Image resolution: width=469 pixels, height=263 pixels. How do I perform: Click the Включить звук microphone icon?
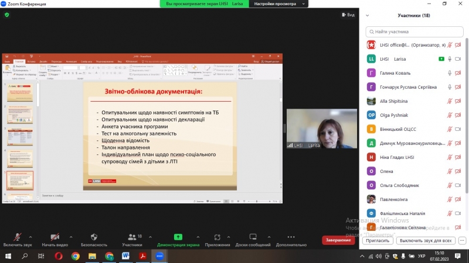[x=17, y=237]
